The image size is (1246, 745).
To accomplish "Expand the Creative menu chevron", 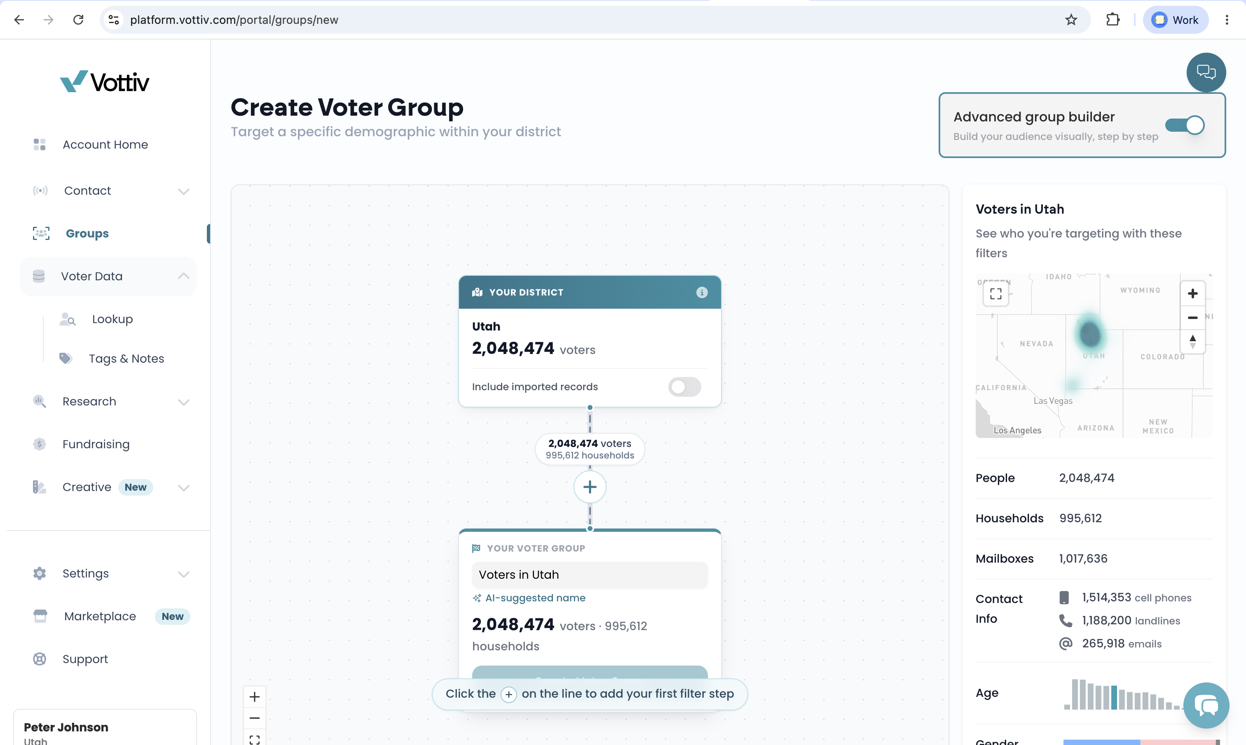I will pos(184,487).
